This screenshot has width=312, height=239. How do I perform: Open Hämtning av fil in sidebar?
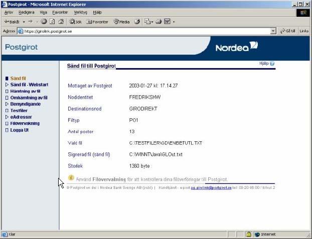pyautogui.click(x=25, y=91)
